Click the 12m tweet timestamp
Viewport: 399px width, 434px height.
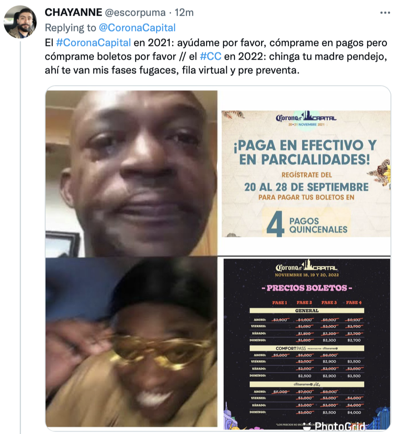(x=184, y=13)
